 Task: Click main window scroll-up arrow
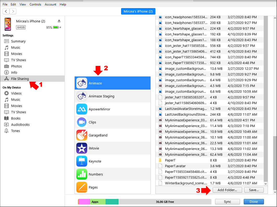[x=275, y=18]
